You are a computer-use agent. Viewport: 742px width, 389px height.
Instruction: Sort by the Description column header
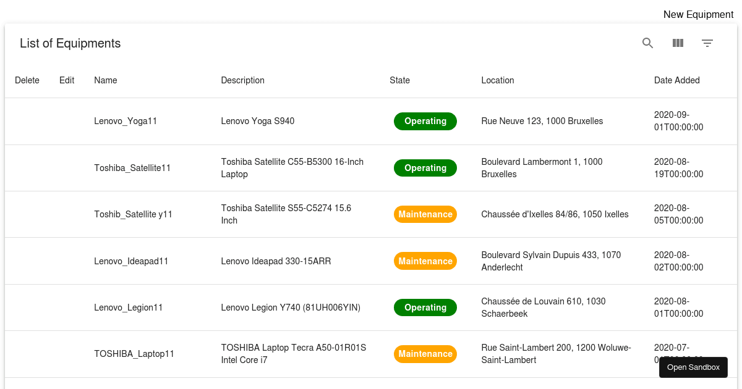tap(242, 80)
